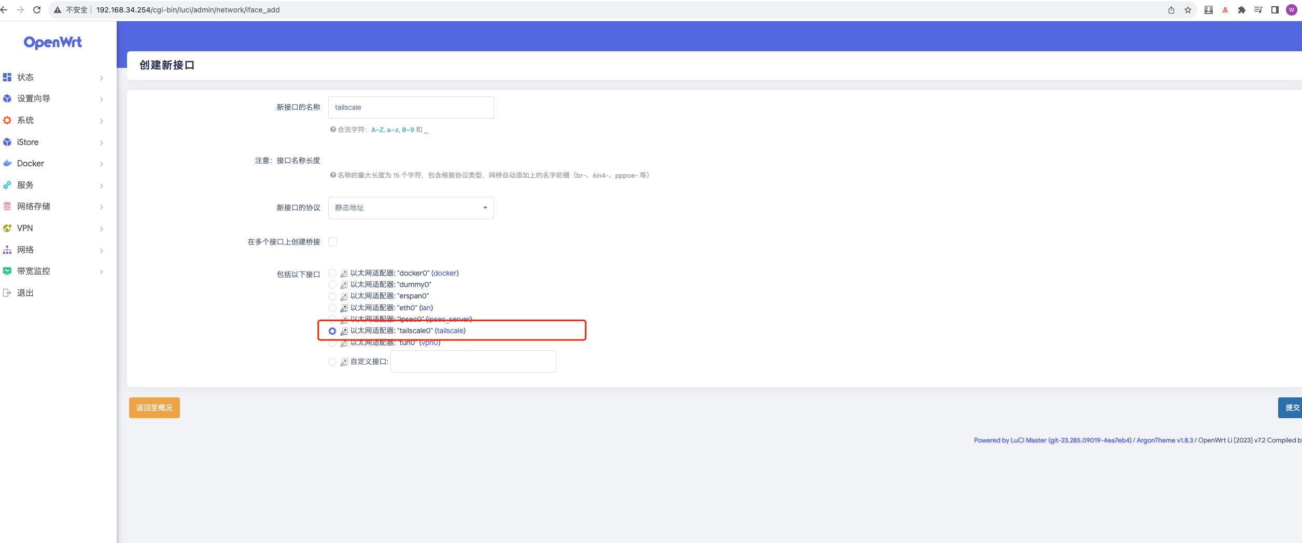Select the docker0 adapter radio button
Image resolution: width=1302 pixels, height=543 pixels.
click(332, 273)
